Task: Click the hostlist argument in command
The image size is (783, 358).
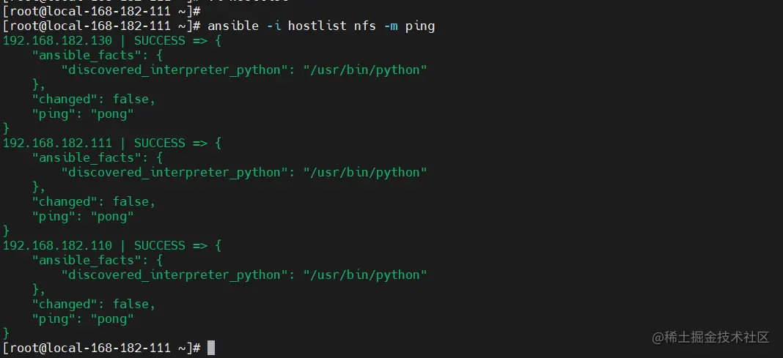Action: tap(317, 26)
